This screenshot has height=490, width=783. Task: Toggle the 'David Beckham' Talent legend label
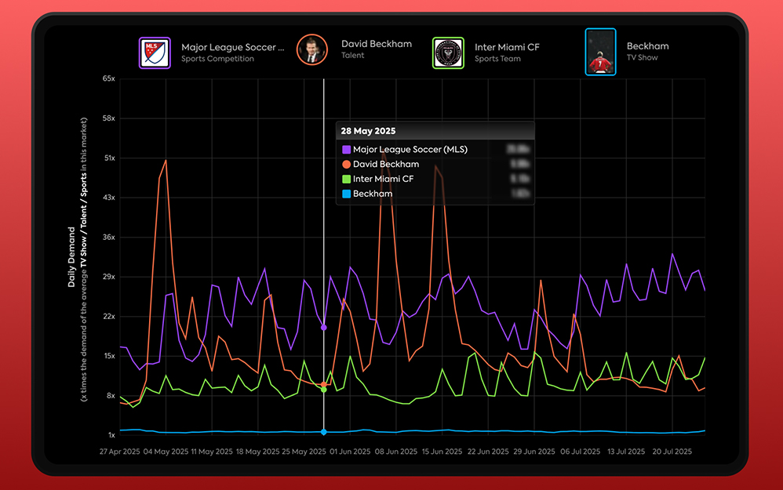tap(376, 44)
